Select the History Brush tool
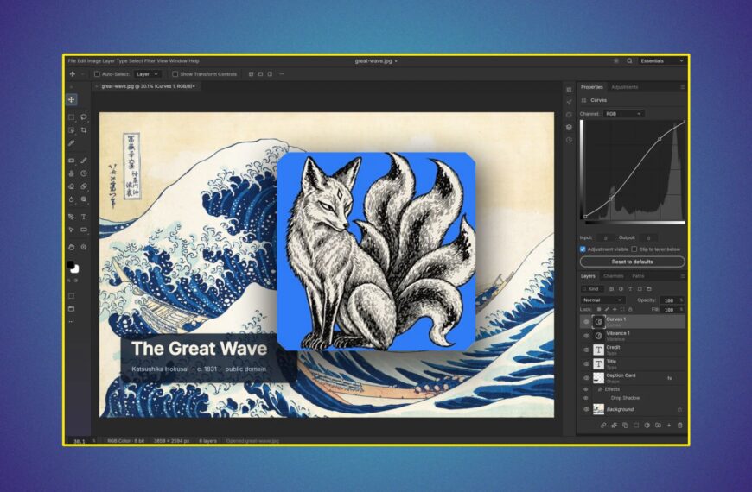 point(84,173)
